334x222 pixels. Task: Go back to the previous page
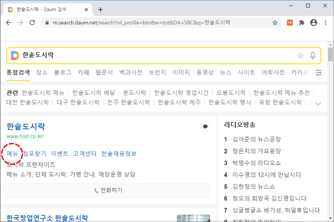(x=9, y=23)
